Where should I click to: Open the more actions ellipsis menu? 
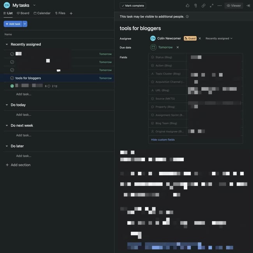click(x=220, y=6)
